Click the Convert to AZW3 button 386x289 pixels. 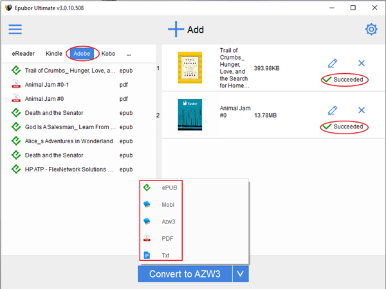point(185,274)
